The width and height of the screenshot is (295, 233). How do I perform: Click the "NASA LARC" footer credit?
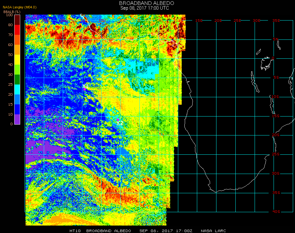(213, 231)
